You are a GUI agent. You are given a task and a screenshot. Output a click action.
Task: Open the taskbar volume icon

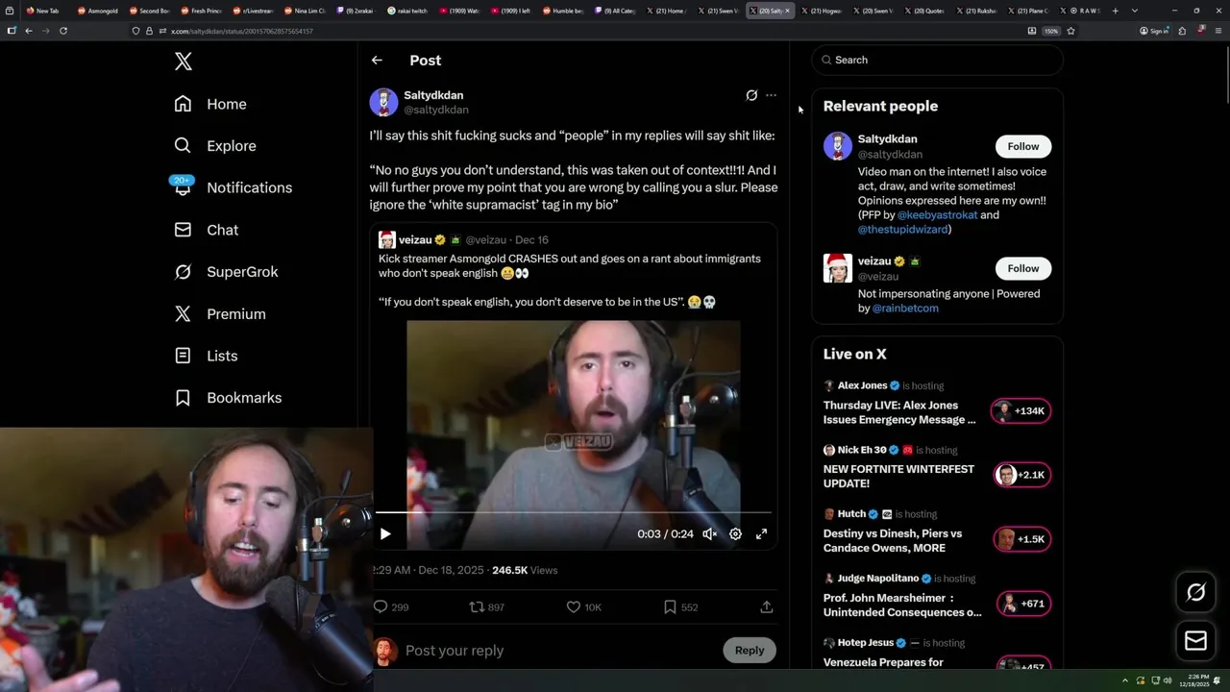(1167, 680)
